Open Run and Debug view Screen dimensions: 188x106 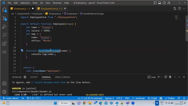pyautogui.click(x=4, y=26)
